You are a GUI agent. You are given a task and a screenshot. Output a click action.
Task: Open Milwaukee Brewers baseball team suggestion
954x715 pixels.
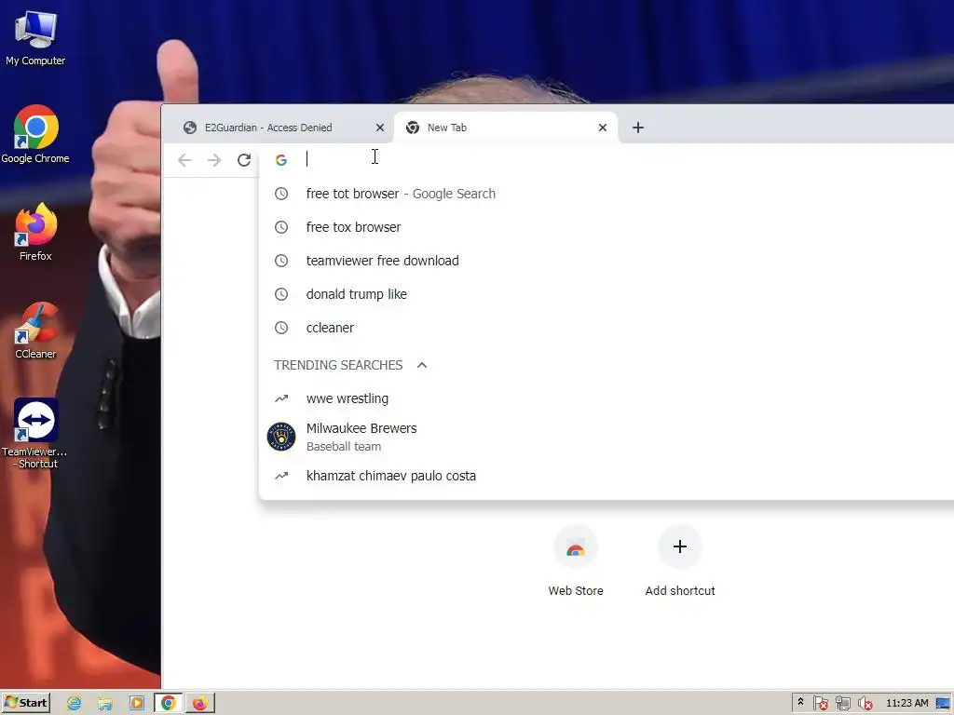[x=606, y=437]
